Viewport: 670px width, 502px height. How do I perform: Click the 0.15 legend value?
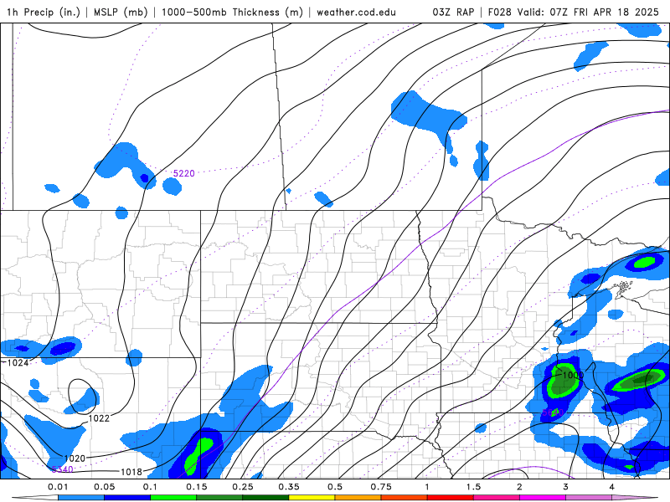[x=197, y=487]
